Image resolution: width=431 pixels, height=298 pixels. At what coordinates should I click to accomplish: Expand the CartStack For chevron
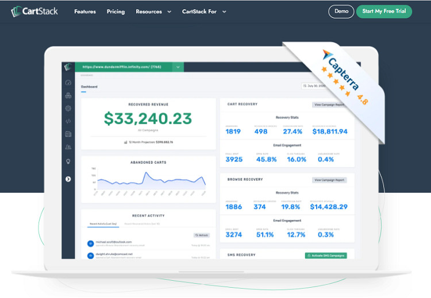(224, 11)
